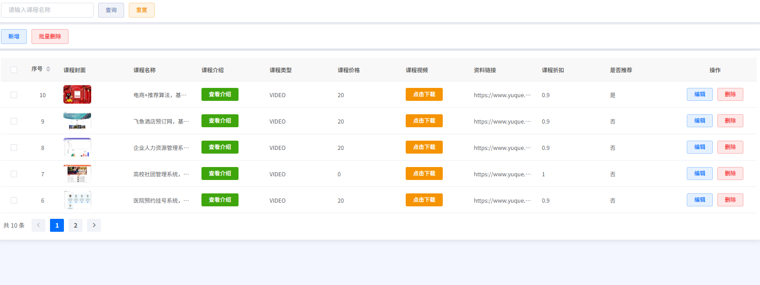View 查看介绍 for the 飞鱼酒店 course
Screen dimensions: 760x285
[220, 121]
